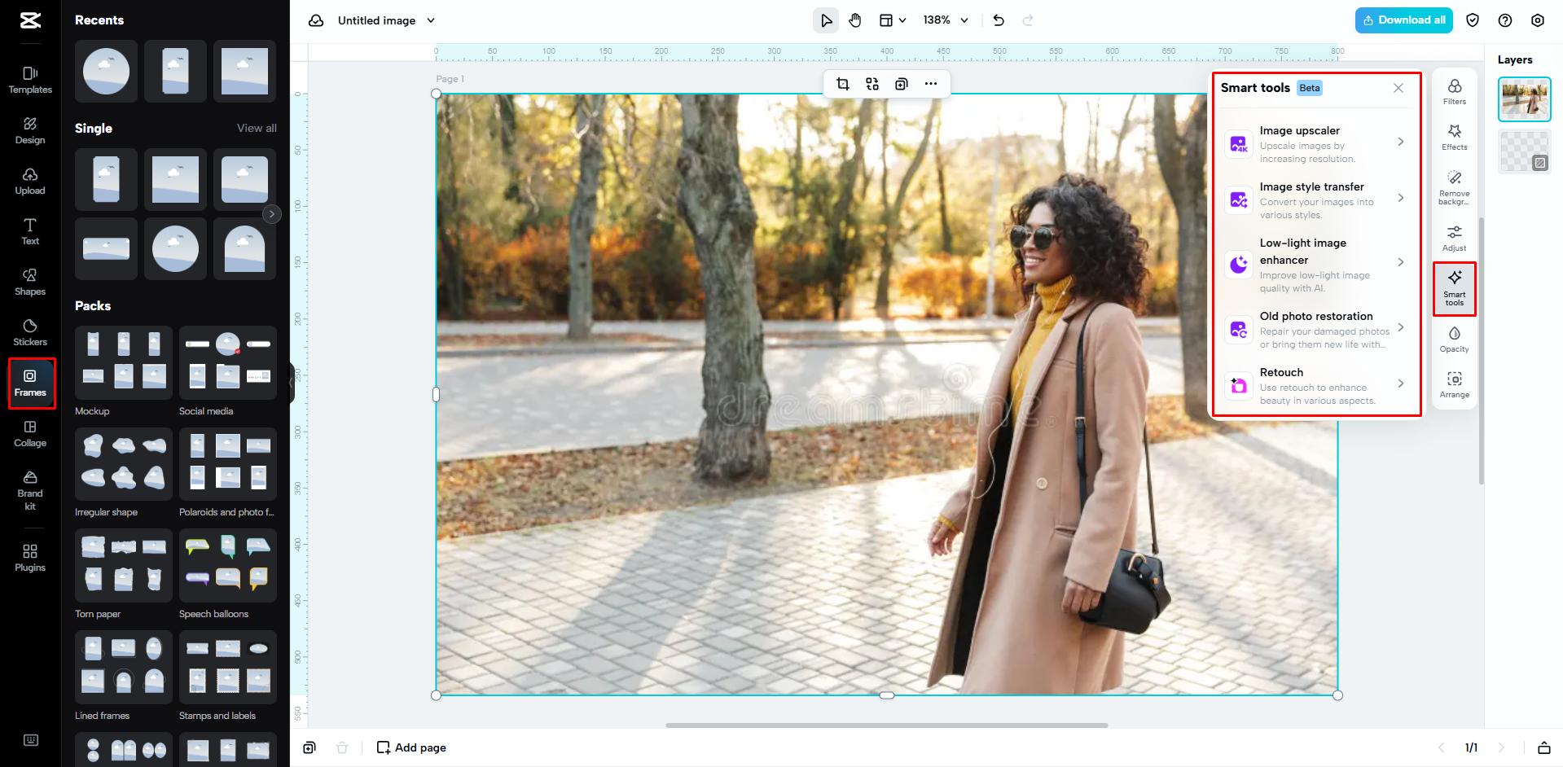
Task: Click View all for Single frames
Action: pos(257,128)
